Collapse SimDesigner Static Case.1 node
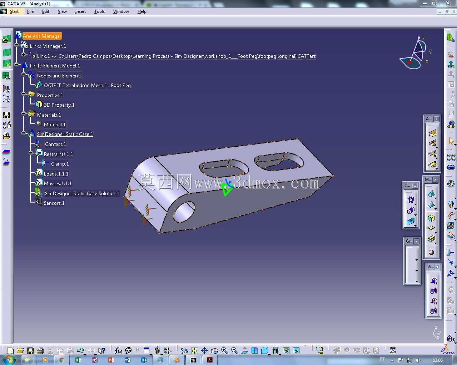Image resolution: width=457 pixels, height=365 pixels. 24,133
